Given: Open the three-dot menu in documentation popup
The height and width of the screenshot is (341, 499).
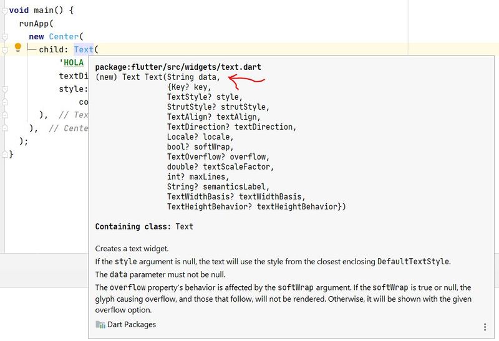Looking at the screenshot, I should coord(485,327).
